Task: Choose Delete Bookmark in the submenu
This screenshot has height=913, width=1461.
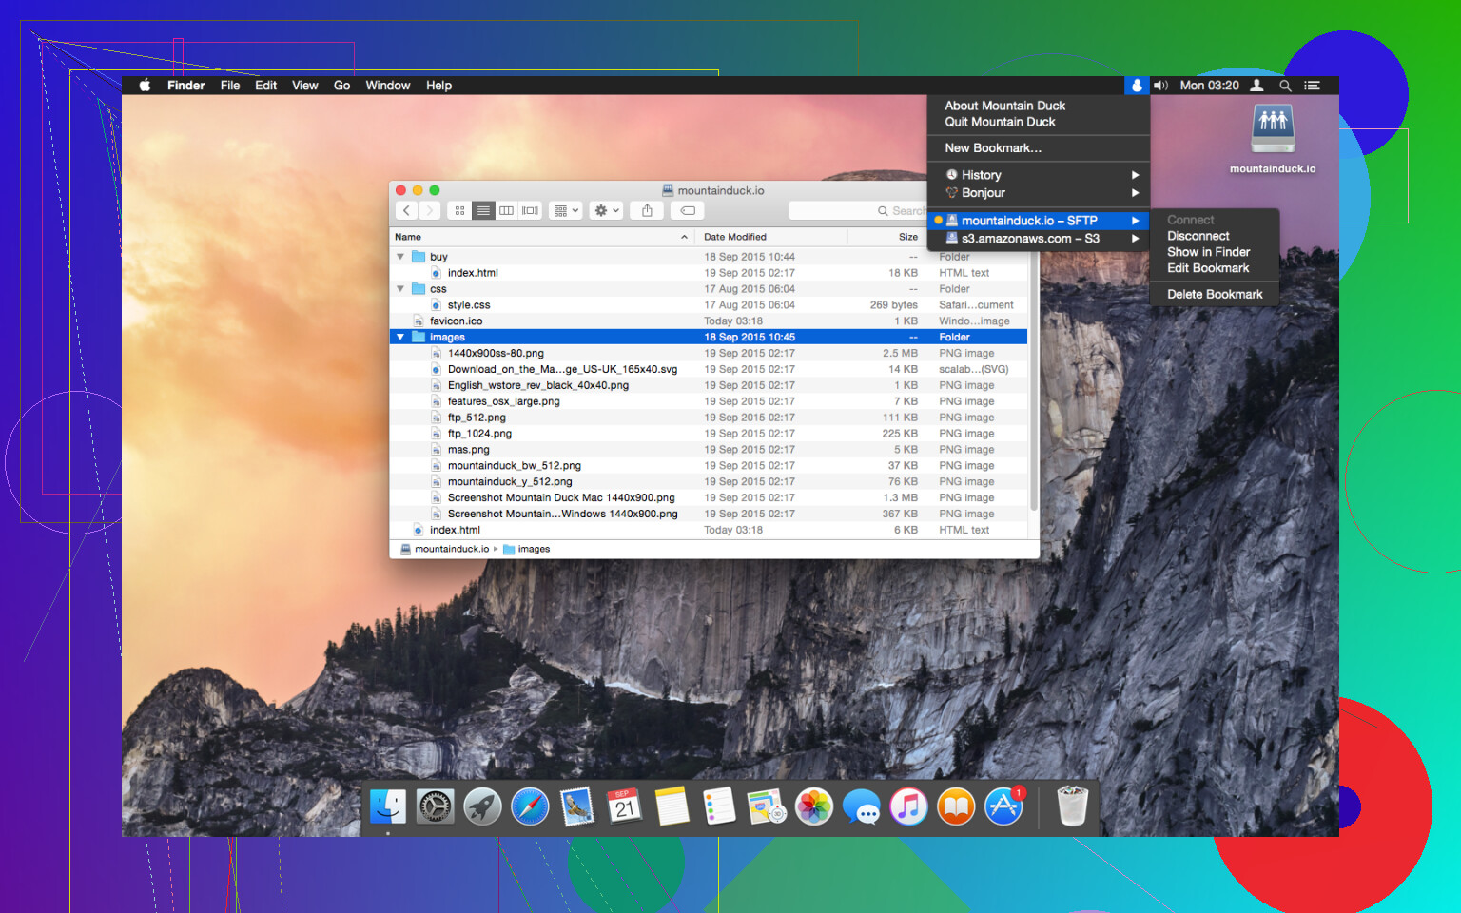Action: click(x=1215, y=295)
